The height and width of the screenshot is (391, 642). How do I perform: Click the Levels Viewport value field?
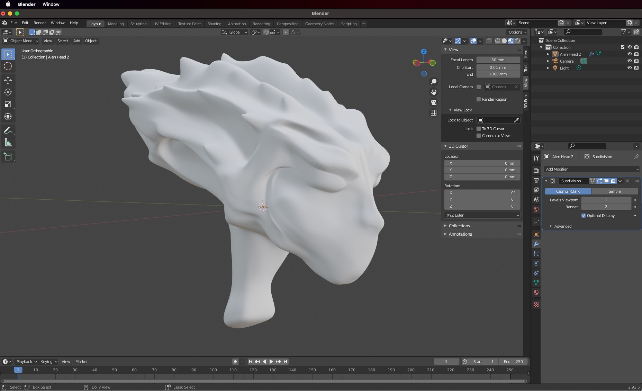click(606, 200)
